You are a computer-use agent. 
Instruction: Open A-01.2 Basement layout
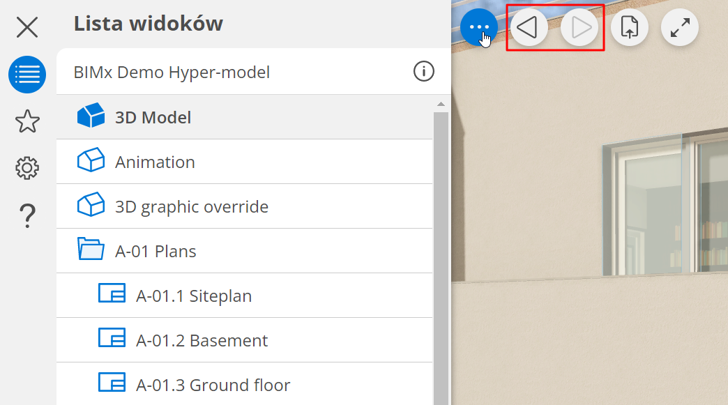point(202,340)
